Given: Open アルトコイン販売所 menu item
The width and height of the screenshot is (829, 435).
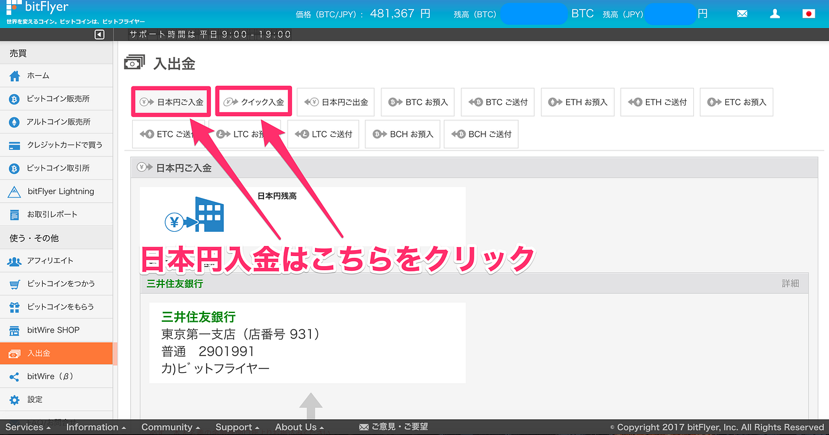Looking at the screenshot, I should point(56,122).
